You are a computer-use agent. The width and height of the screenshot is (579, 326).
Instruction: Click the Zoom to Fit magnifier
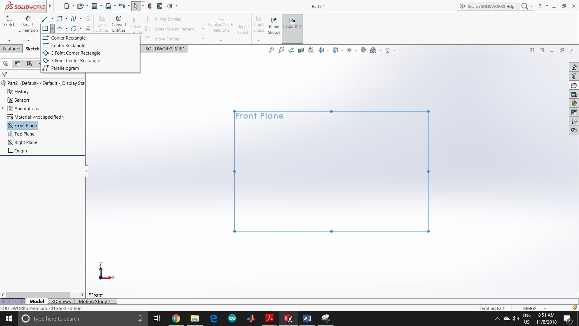pos(271,50)
